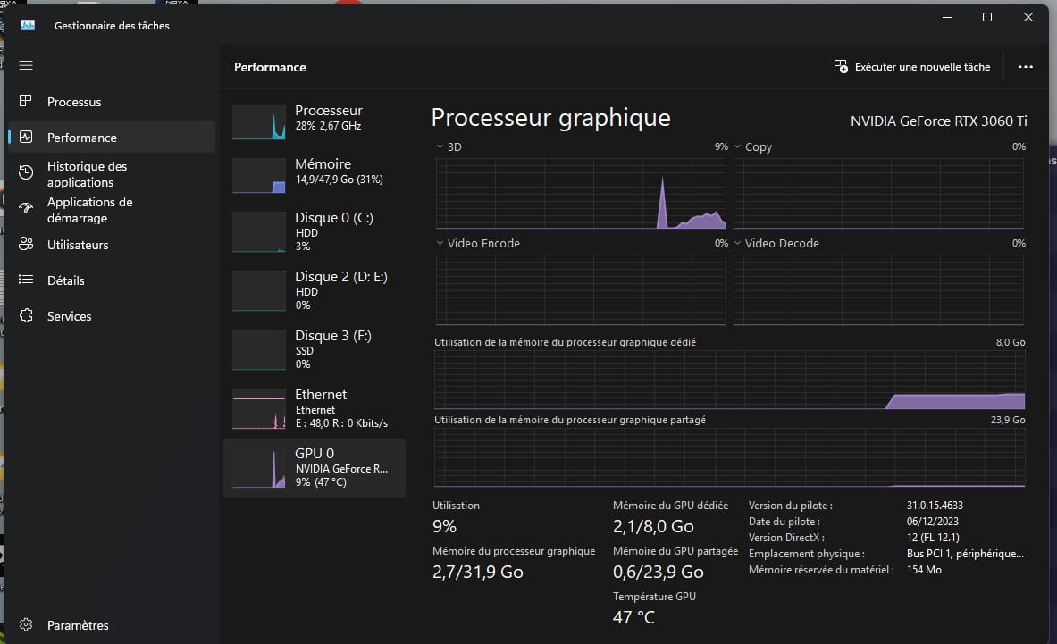This screenshot has width=1057, height=644.
Task: Click the Utilisateurs people icon
Action: click(x=26, y=244)
